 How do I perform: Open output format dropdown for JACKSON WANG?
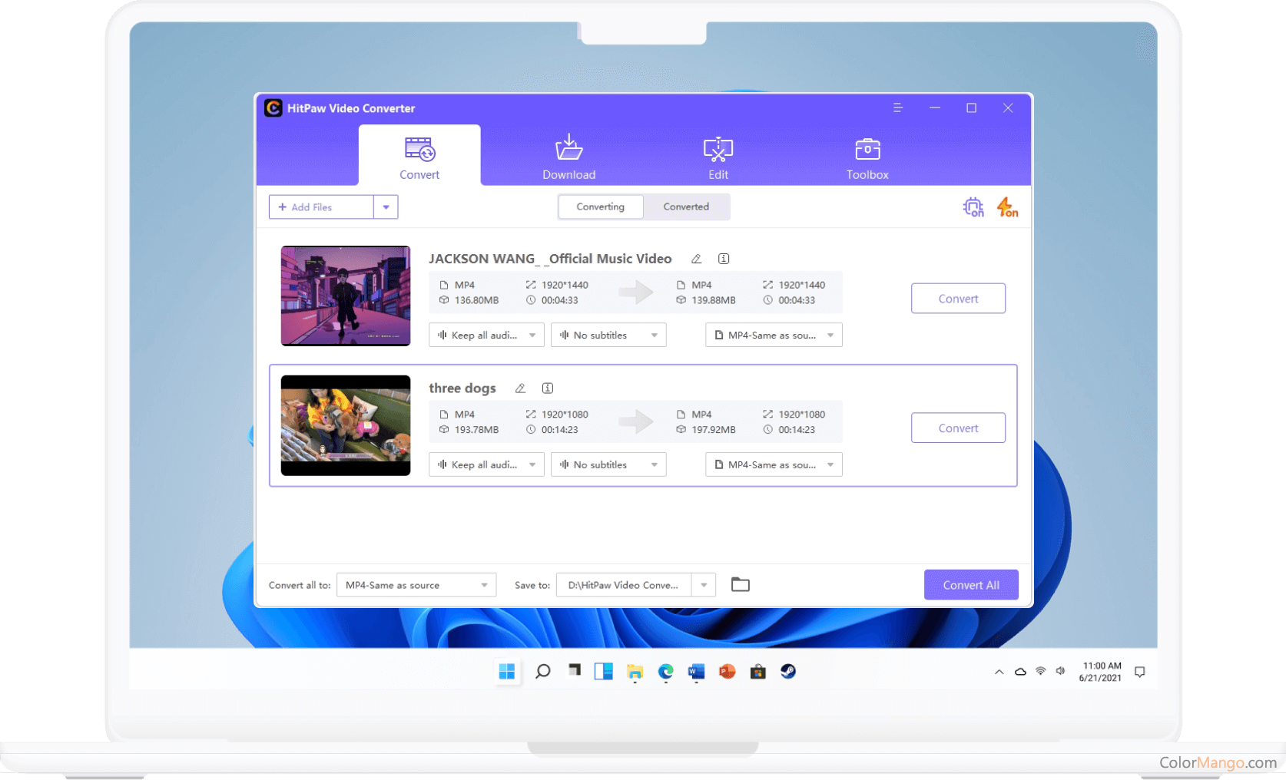pyautogui.click(x=774, y=335)
